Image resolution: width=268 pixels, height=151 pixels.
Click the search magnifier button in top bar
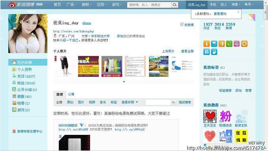click(x=175, y=5)
